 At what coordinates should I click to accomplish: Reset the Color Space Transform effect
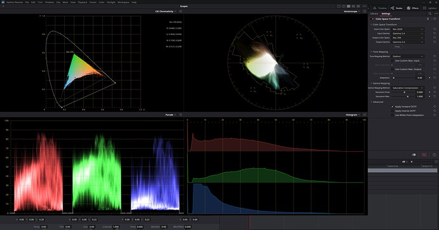click(435, 19)
